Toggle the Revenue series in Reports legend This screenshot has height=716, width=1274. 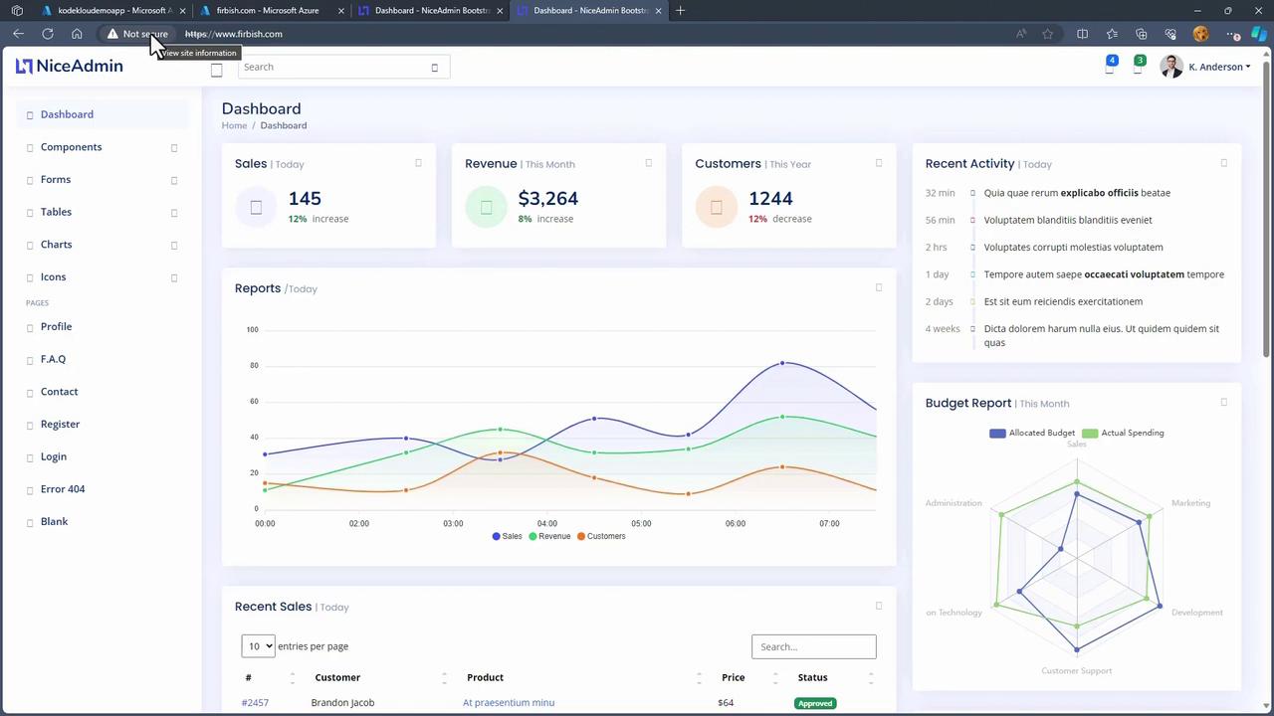pyautogui.click(x=548, y=536)
